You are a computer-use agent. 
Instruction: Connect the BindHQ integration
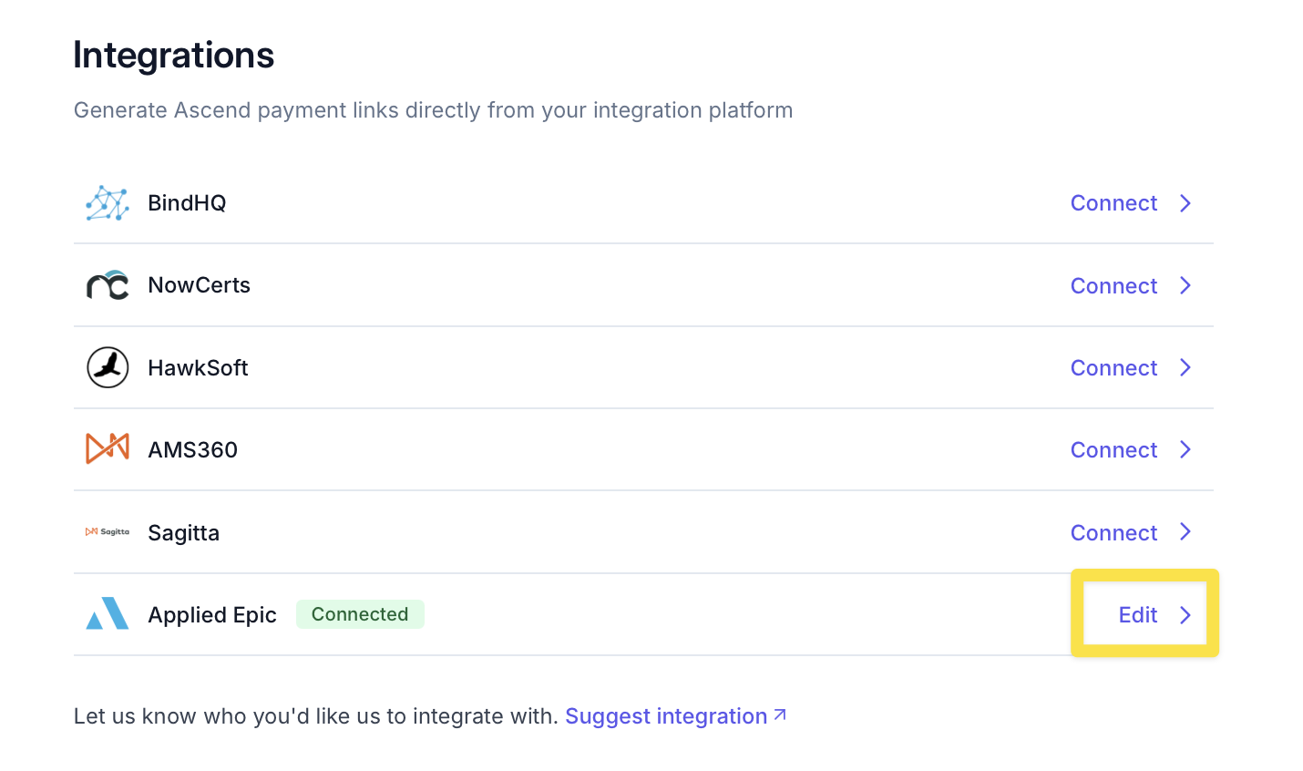[x=1113, y=203]
